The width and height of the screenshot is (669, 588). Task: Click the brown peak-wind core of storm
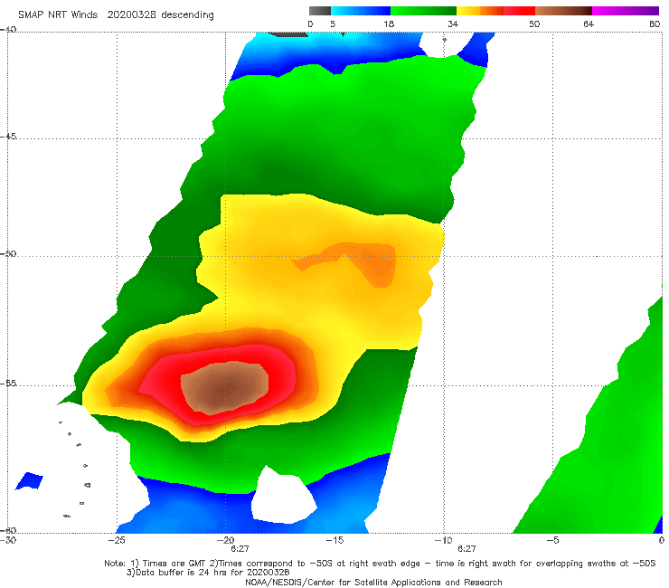[x=225, y=388]
